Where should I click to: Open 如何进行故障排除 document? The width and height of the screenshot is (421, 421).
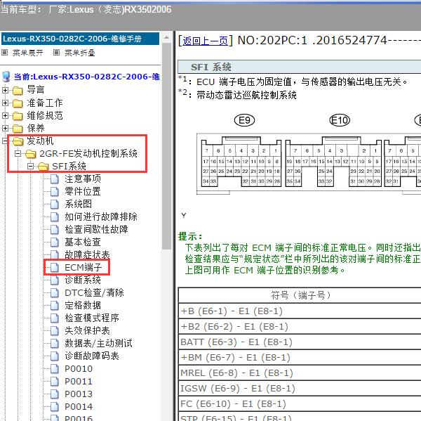[101, 216]
